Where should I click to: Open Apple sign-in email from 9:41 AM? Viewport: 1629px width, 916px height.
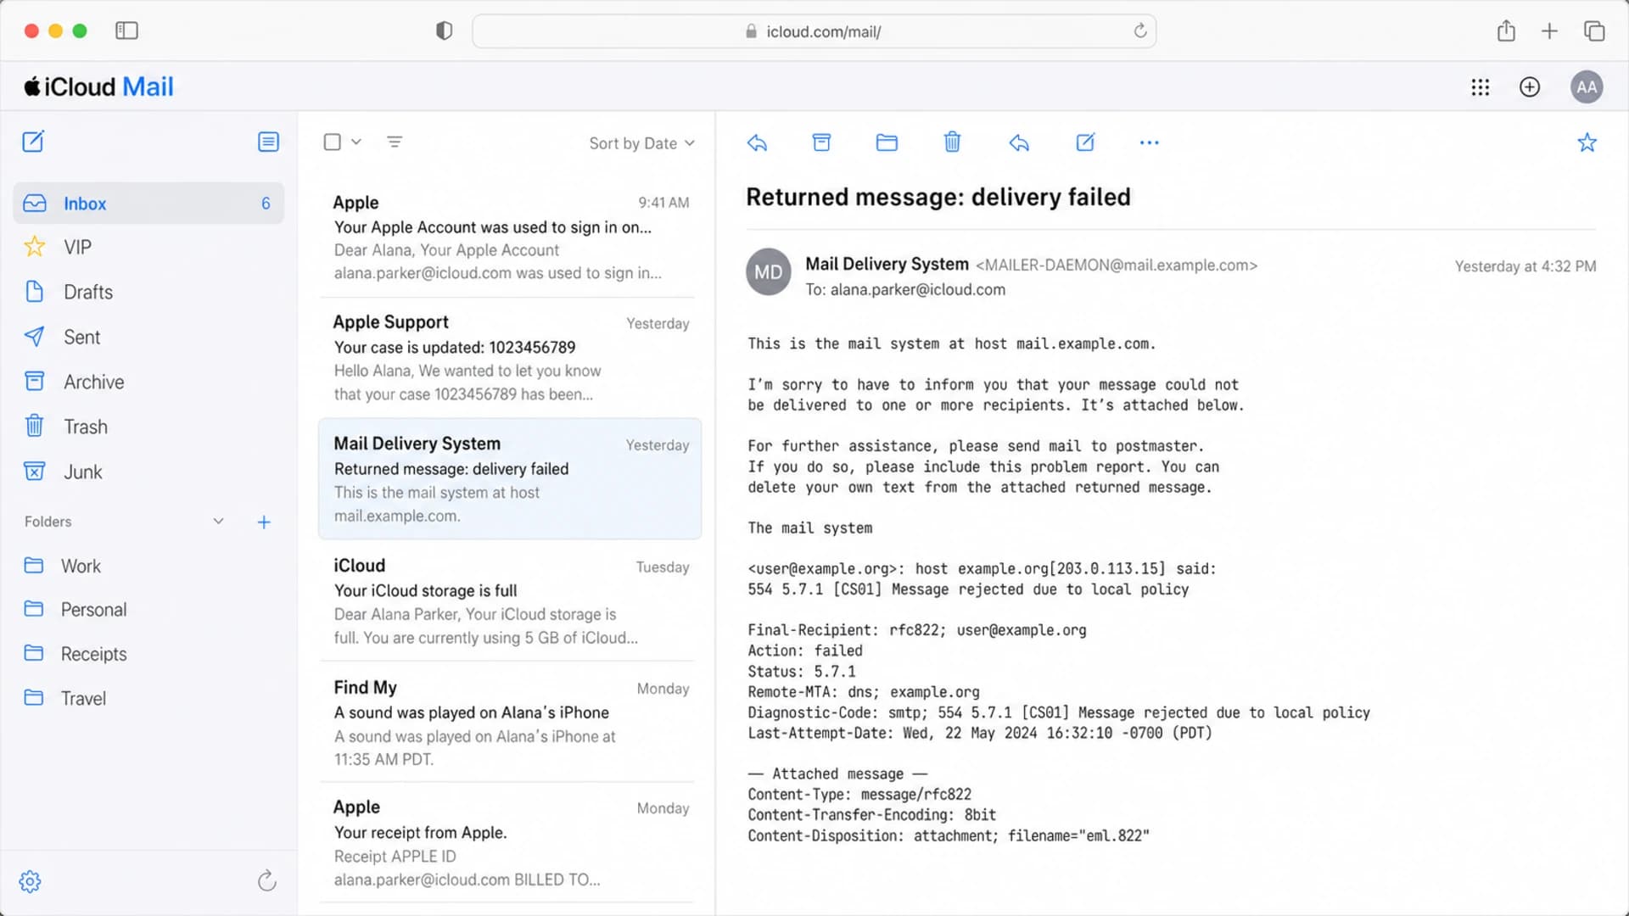pos(509,237)
